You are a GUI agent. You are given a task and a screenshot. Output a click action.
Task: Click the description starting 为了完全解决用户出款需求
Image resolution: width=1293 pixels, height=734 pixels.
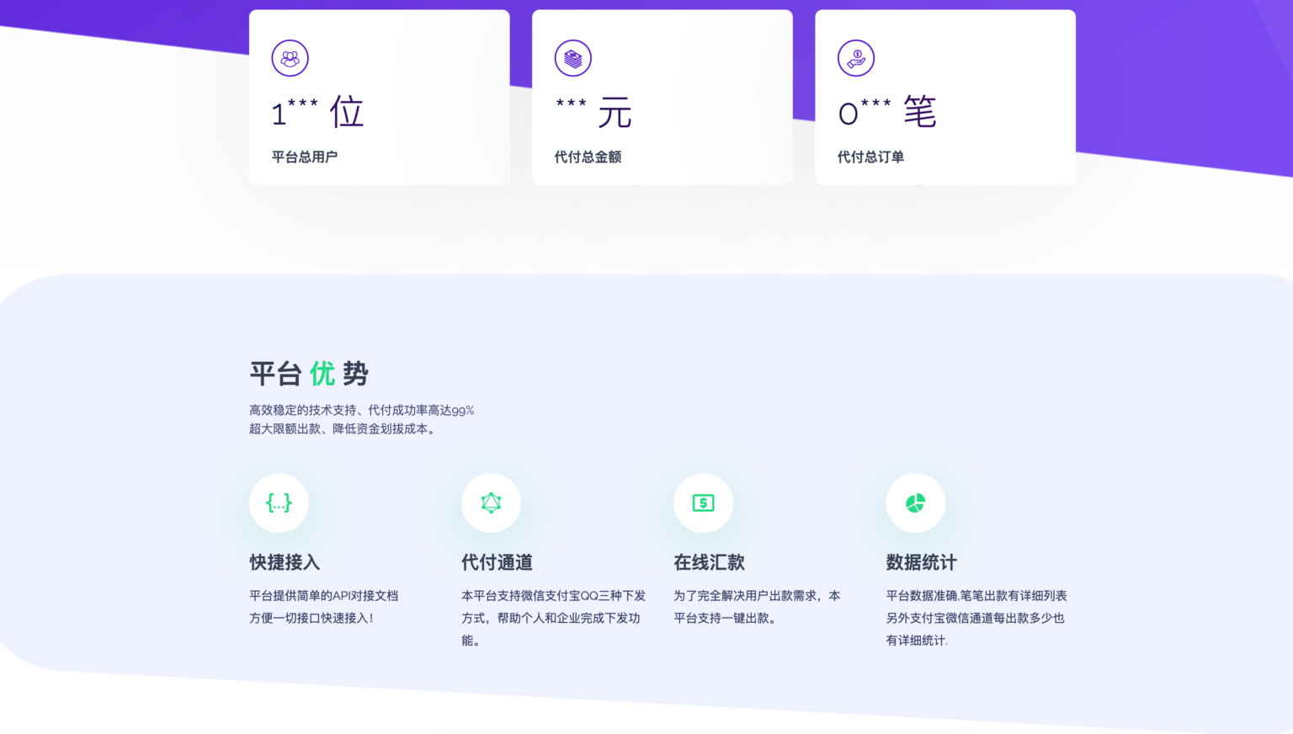[757, 606]
